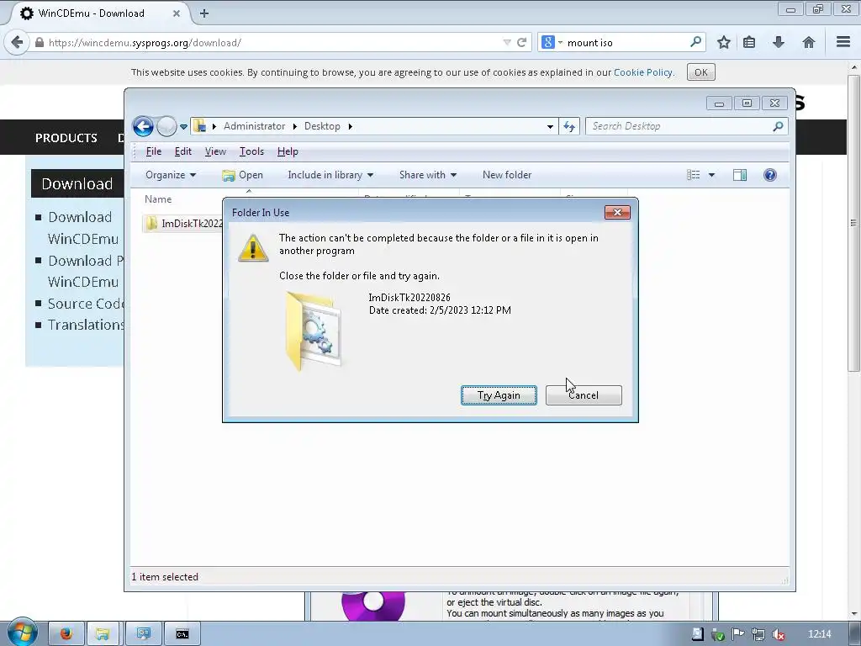
Task: Open Windows Start menu
Action: coord(22,633)
